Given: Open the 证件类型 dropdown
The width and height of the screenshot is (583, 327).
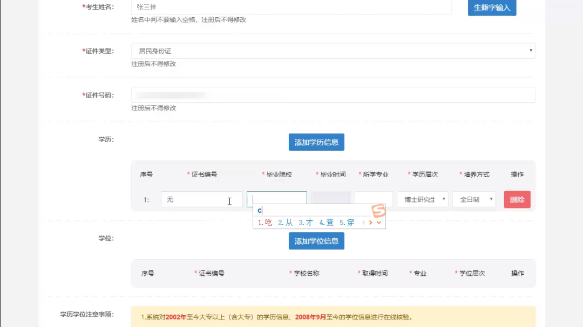Looking at the screenshot, I should click(333, 51).
